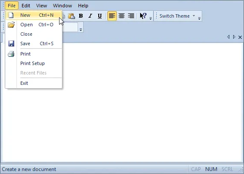Click the context help arrow-question icon
244x174 pixels.
tap(143, 16)
